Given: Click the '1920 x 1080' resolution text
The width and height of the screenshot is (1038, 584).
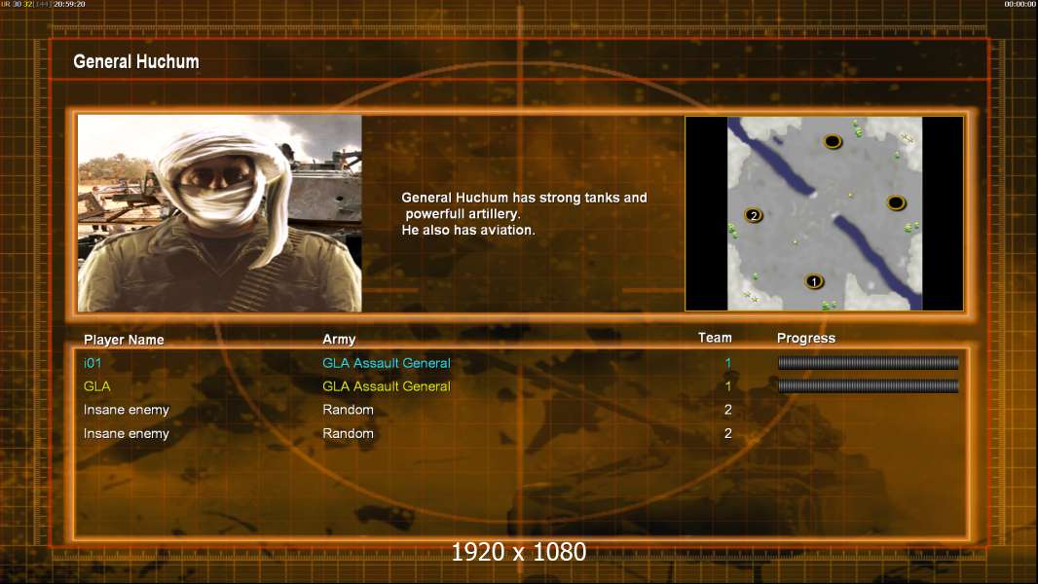Looking at the screenshot, I should (518, 552).
